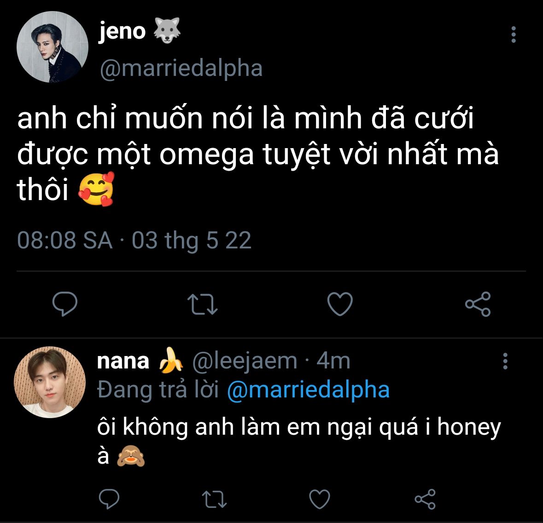This screenshot has width=543, height=523.
Task: Reply to jeno's main tweet
Action: 65,304
